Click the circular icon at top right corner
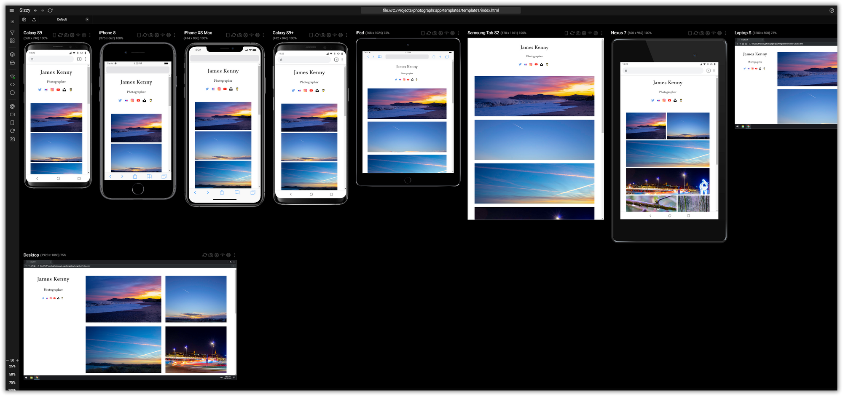The width and height of the screenshot is (843, 396). pos(832,11)
